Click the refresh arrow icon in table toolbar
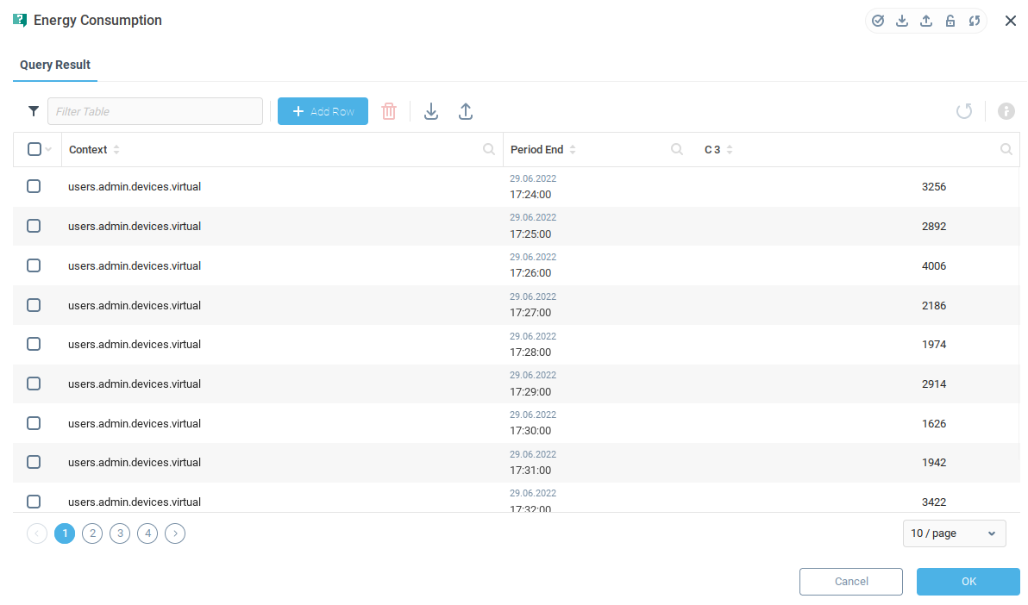The height and width of the screenshot is (605, 1028). [x=964, y=111]
